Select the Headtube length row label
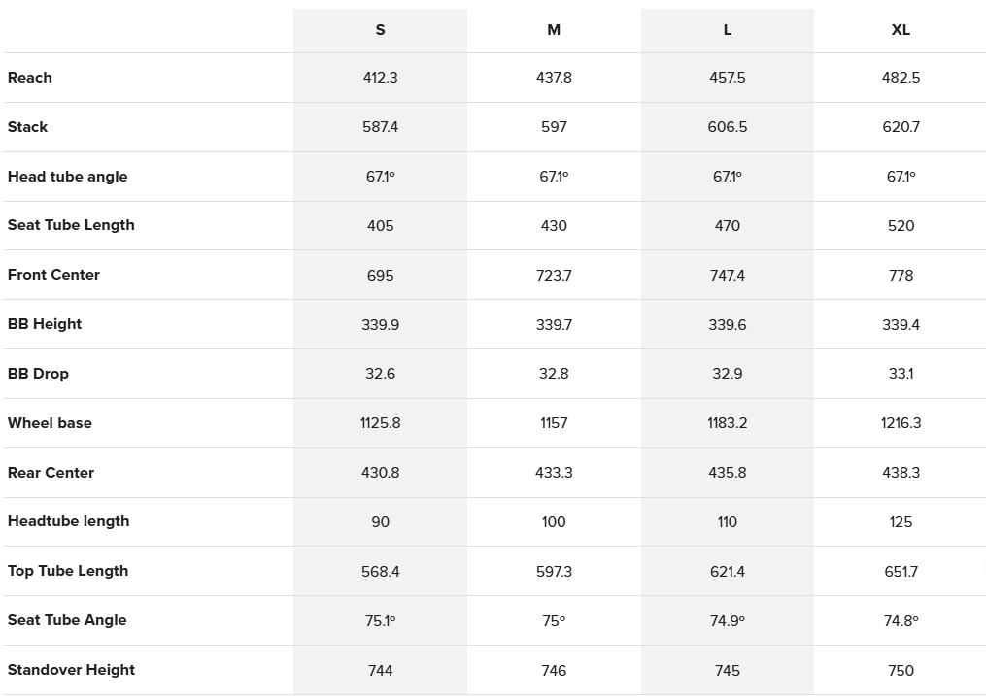This screenshot has height=696, width=986. (x=68, y=521)
